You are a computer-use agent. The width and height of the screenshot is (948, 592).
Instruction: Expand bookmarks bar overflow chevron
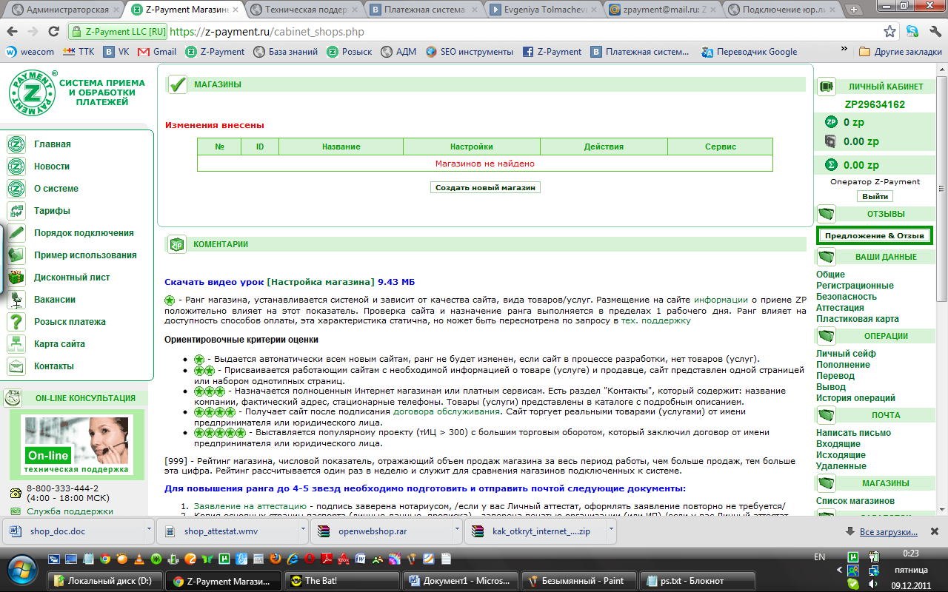pos(843,49)
